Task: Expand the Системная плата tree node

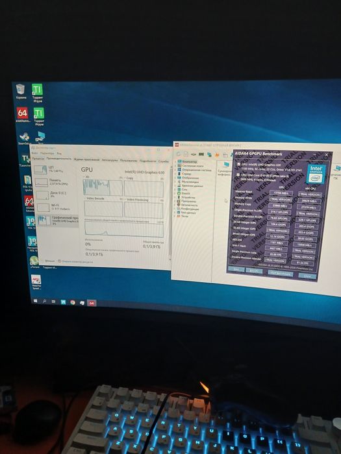Action: pos(176,165)
